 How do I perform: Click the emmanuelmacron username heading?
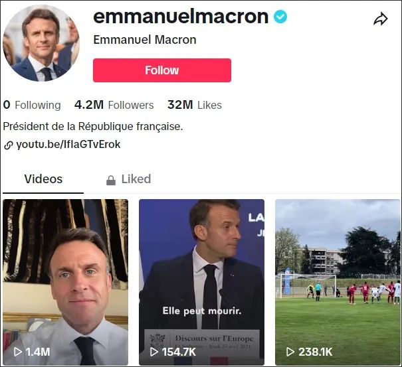[181, 17]
